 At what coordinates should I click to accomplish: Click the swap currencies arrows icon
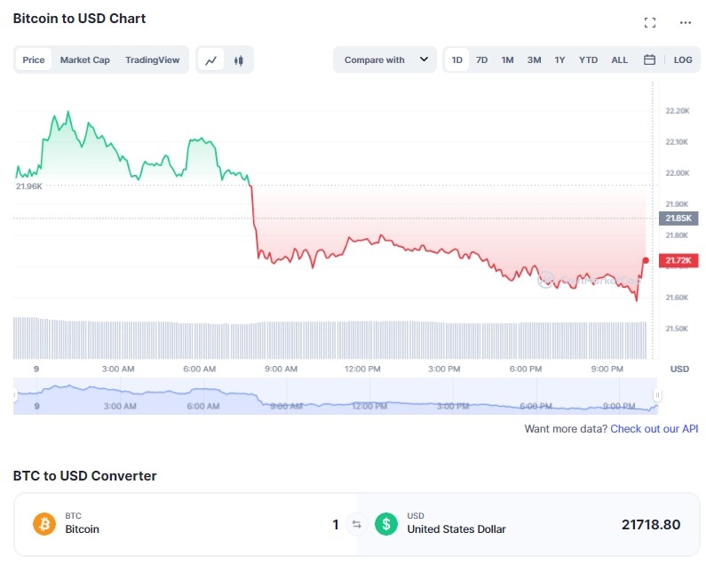357,524
